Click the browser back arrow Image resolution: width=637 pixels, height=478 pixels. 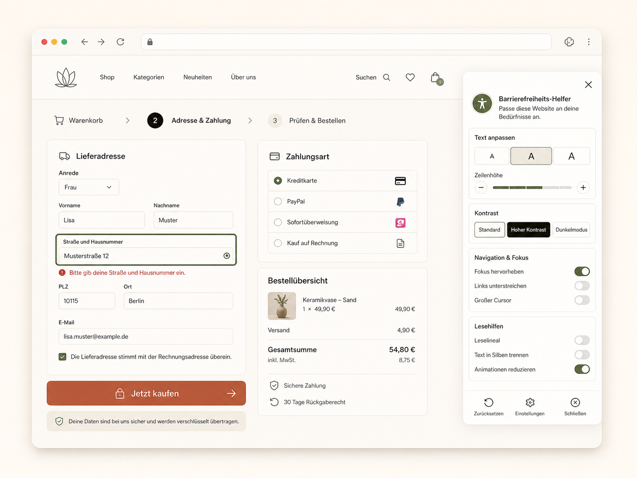click(x=84, y=42)
